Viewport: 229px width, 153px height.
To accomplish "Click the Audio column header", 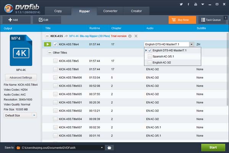I will coord(150,28).
